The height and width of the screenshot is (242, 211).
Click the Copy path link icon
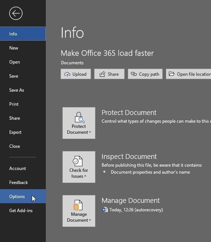coord(134,74)
